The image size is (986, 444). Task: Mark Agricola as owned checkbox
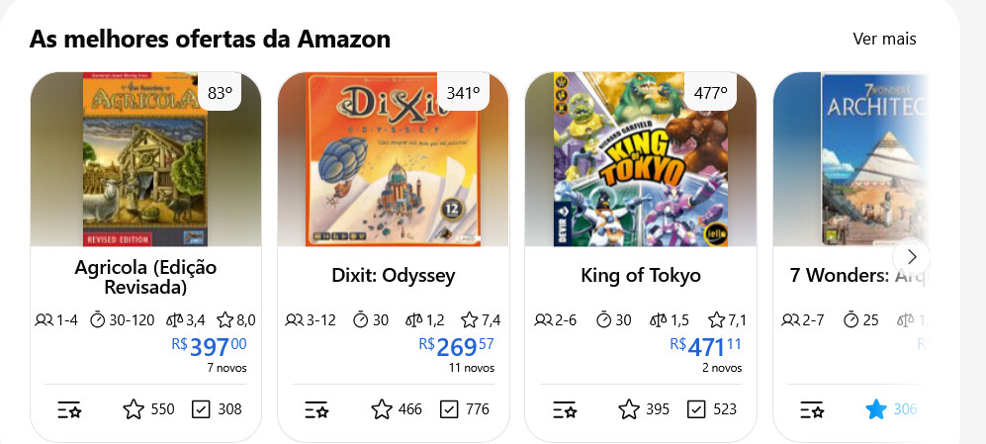pyautogui.click(x=202, y=409)
